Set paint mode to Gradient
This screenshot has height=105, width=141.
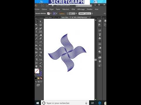click(x=38, y=78)
